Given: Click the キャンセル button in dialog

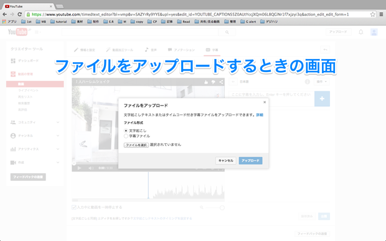Looking at the screenshot, I should (x=226, y=161).
